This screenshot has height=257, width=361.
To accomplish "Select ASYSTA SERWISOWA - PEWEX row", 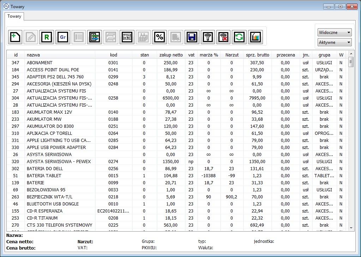I will 177,162.
